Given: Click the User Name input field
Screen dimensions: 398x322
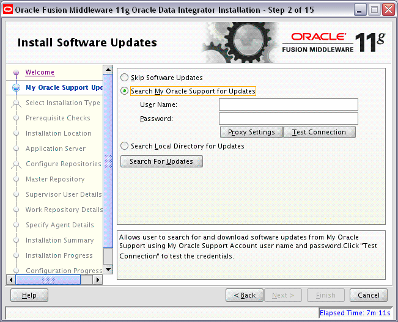Looking at the screenshot, I should tap(289, 104).
